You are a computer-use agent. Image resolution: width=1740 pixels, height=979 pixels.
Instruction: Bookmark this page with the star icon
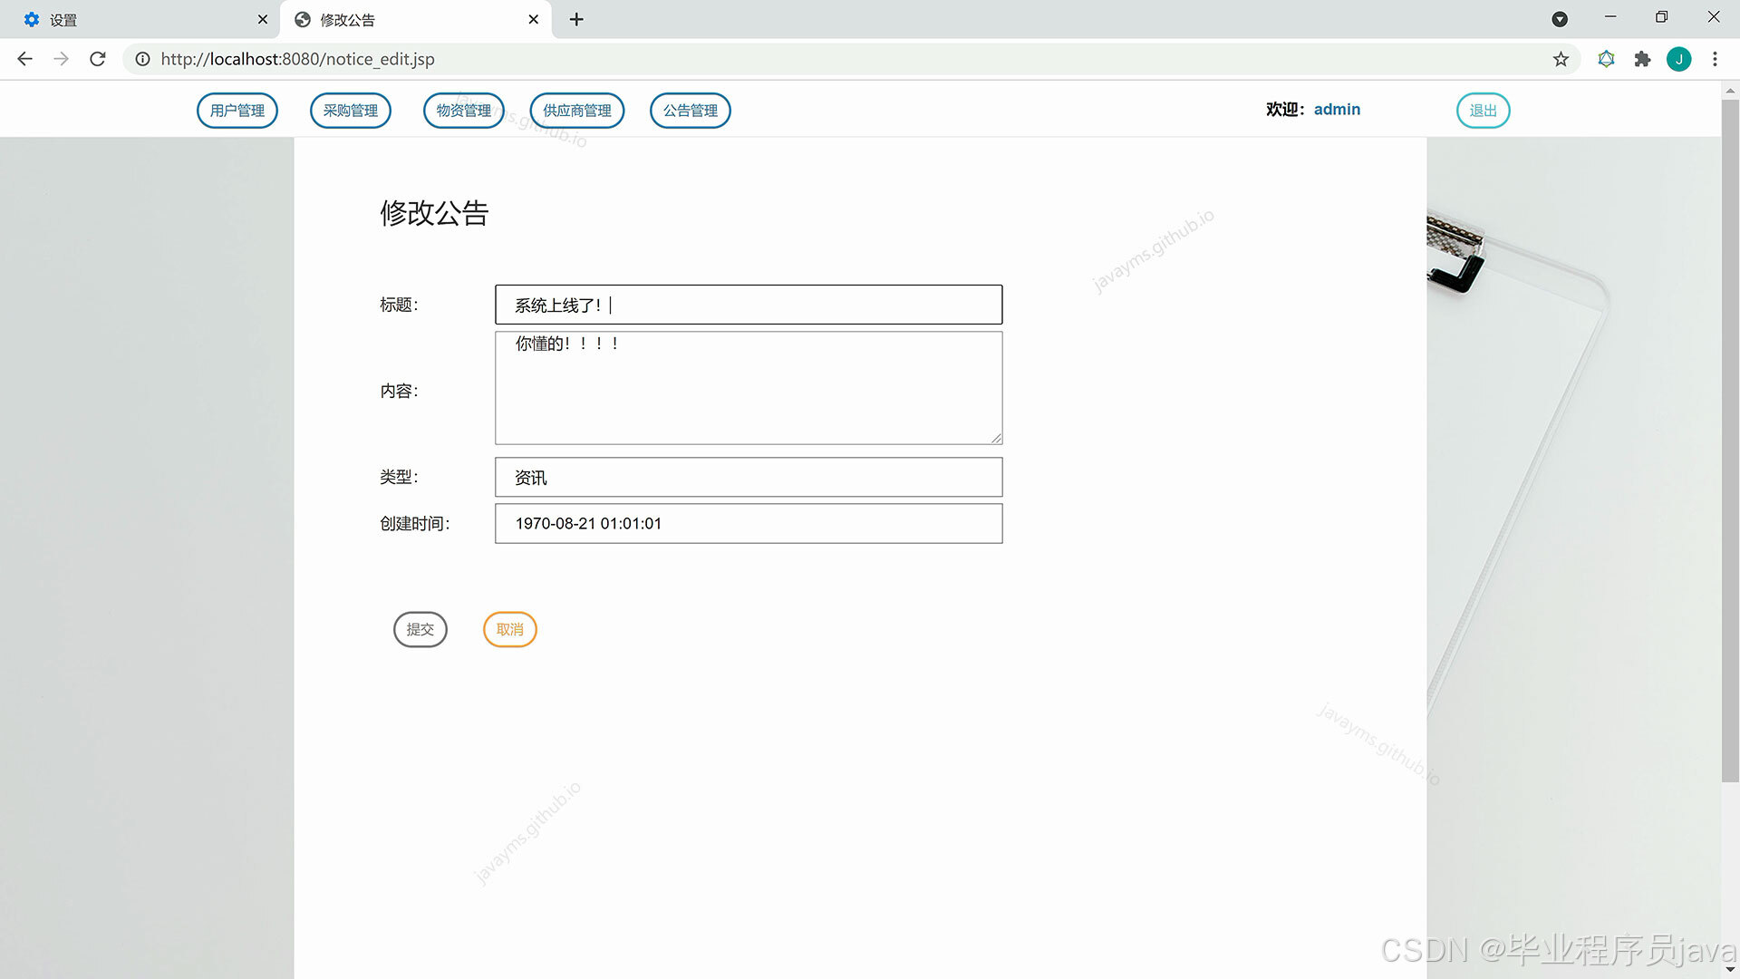(x=1561, y=59)
